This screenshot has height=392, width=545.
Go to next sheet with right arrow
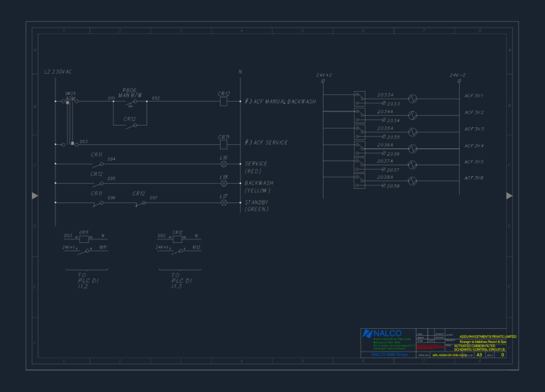click(510, 196)
